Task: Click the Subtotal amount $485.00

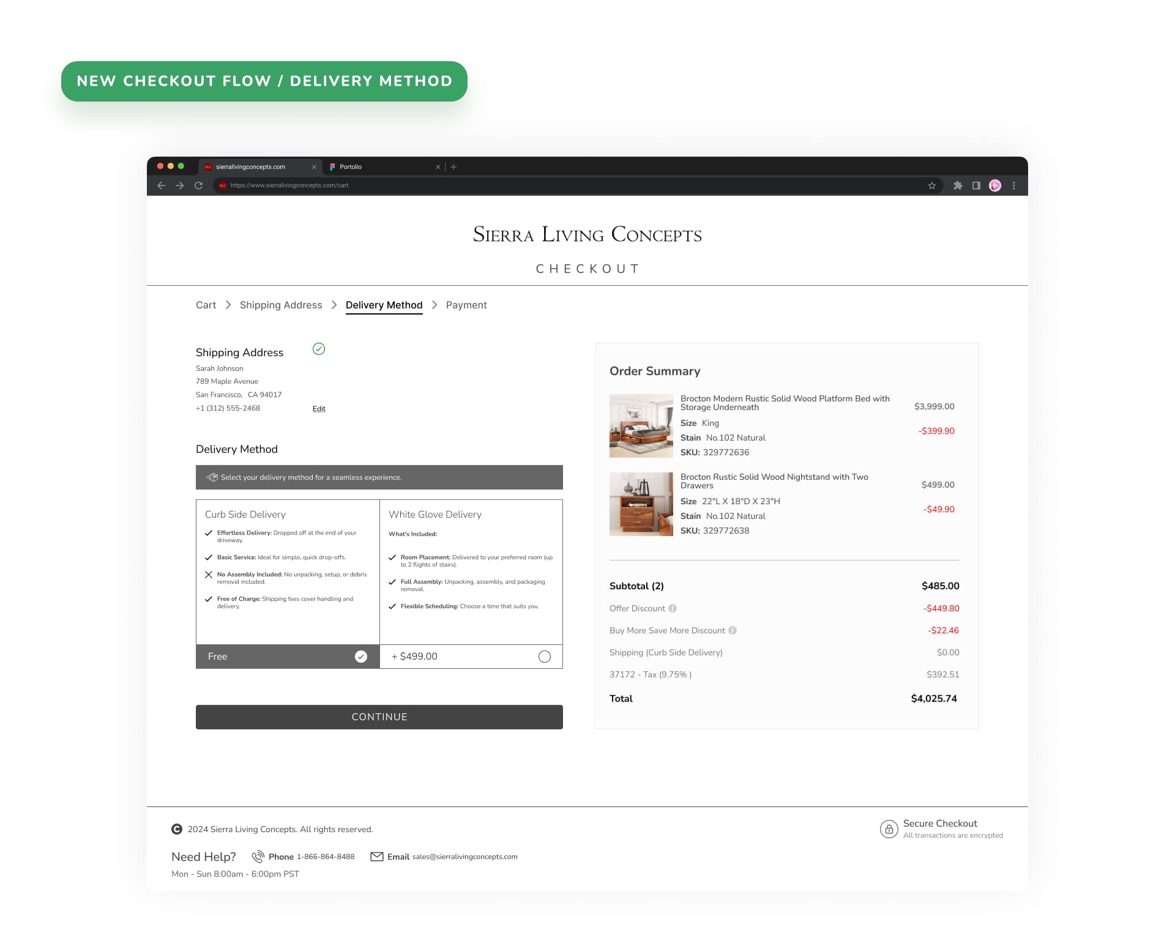Action: [941, 586]
